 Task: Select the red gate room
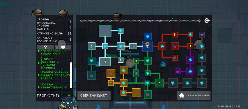coord(175,58)
